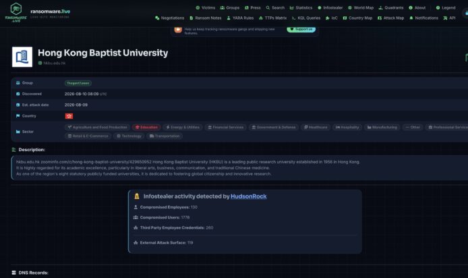Viewport: 468px width, 278px height.
Task: Click the globe icon beside hkbu.edu.hk
Action: pyautogui.click(x=40, y=63)
